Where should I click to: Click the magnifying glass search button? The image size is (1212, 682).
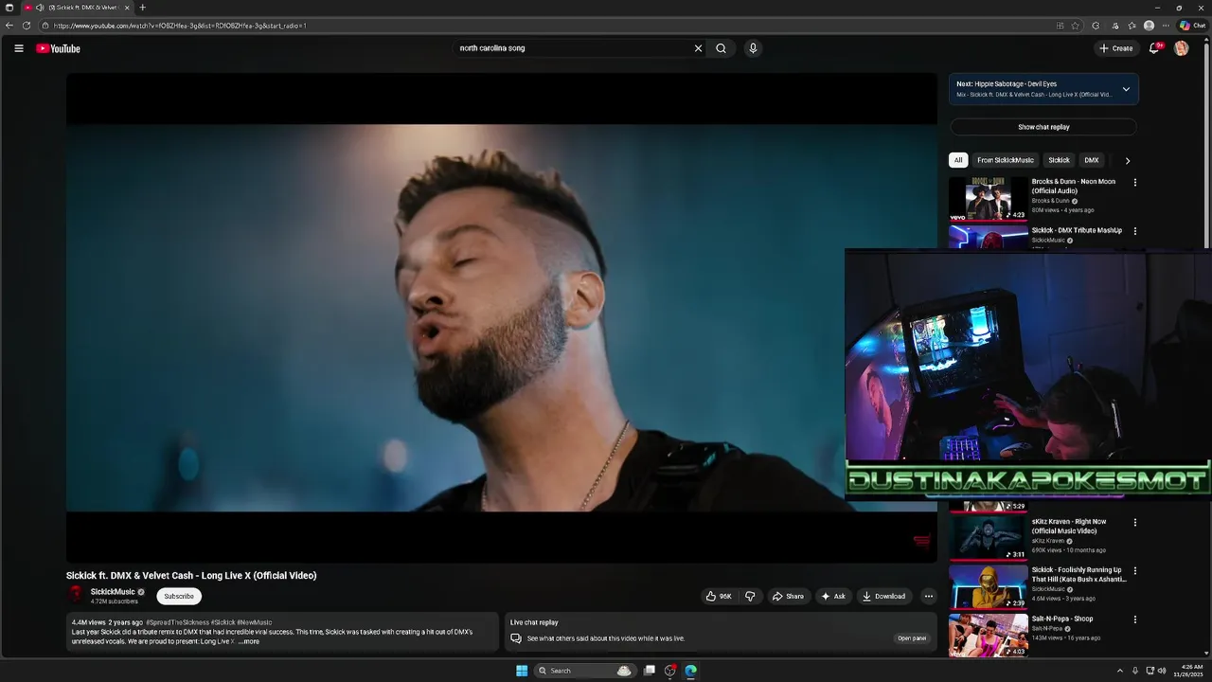pyautogui.click(x=721, y=48)
